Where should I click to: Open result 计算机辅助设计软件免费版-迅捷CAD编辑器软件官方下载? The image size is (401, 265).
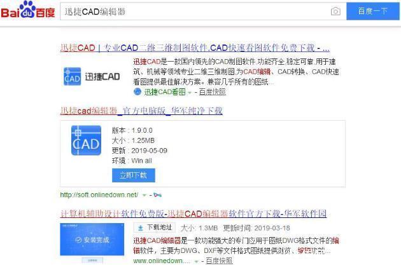(x=193, y=214)
